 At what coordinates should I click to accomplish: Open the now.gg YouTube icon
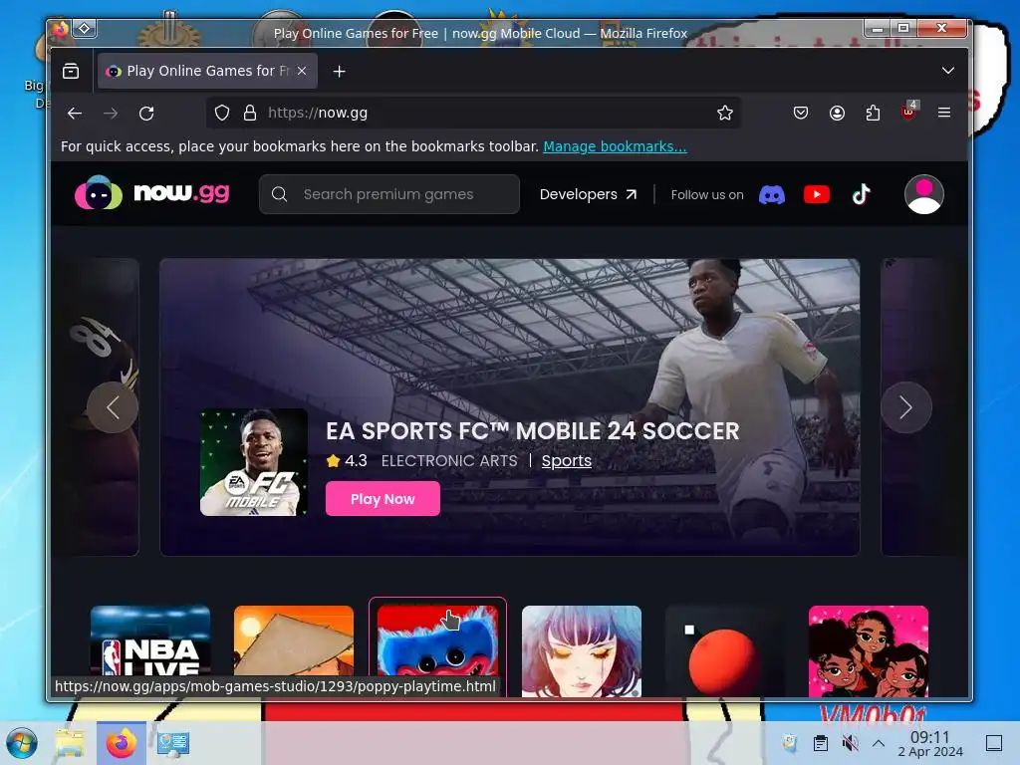point(817,194)
